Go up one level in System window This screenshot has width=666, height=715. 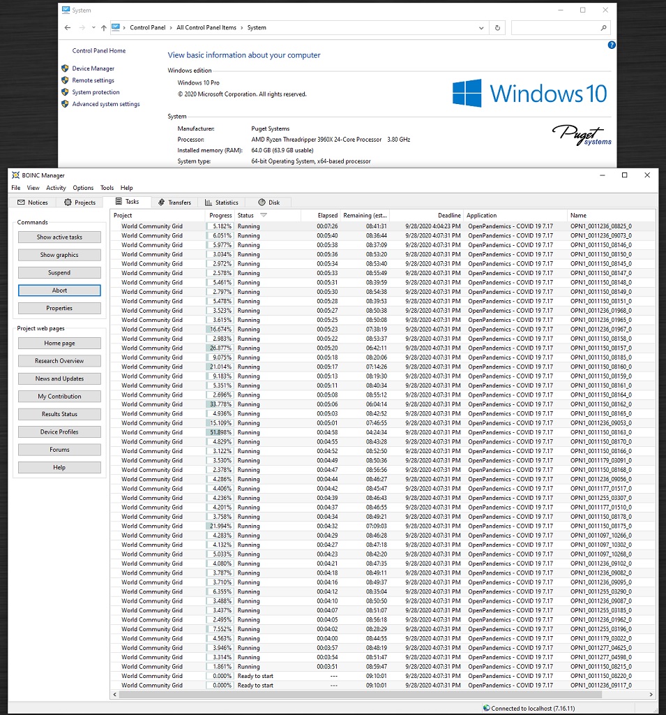(104, 28)
